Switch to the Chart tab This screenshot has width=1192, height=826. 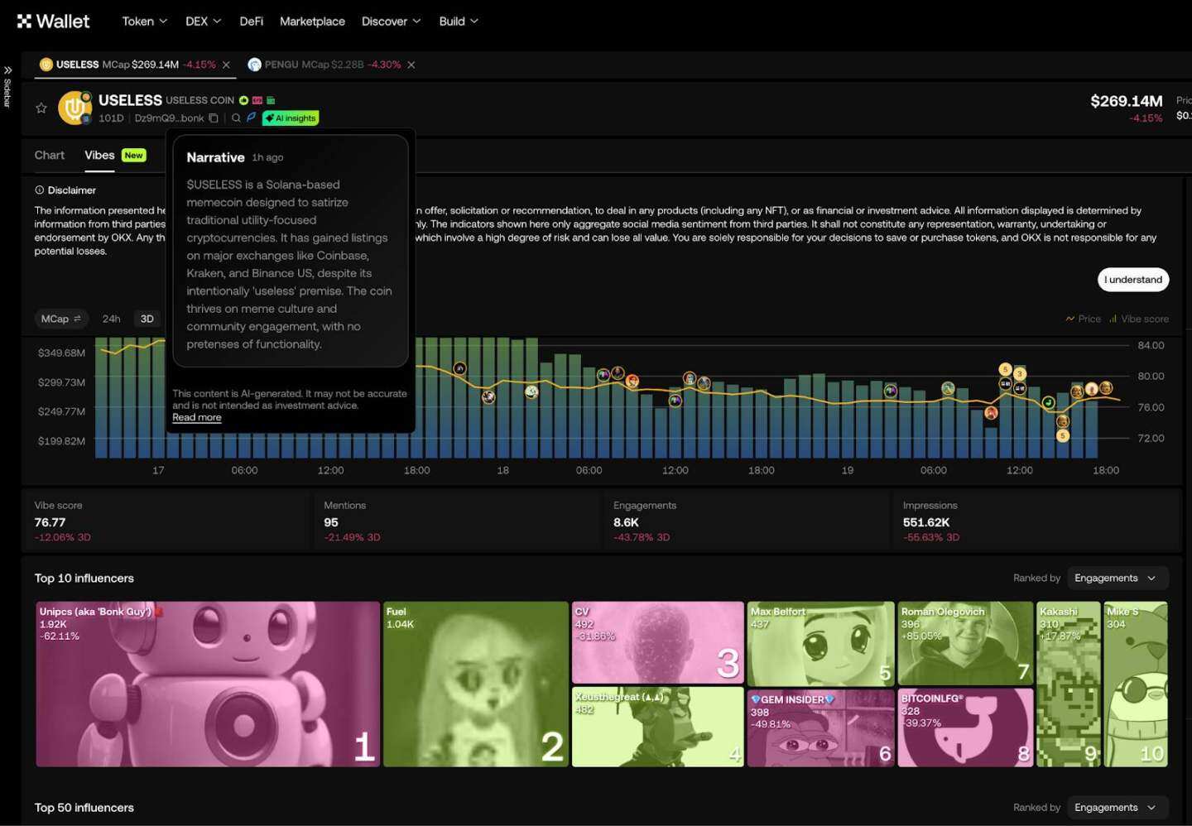[x=50, y=156]
